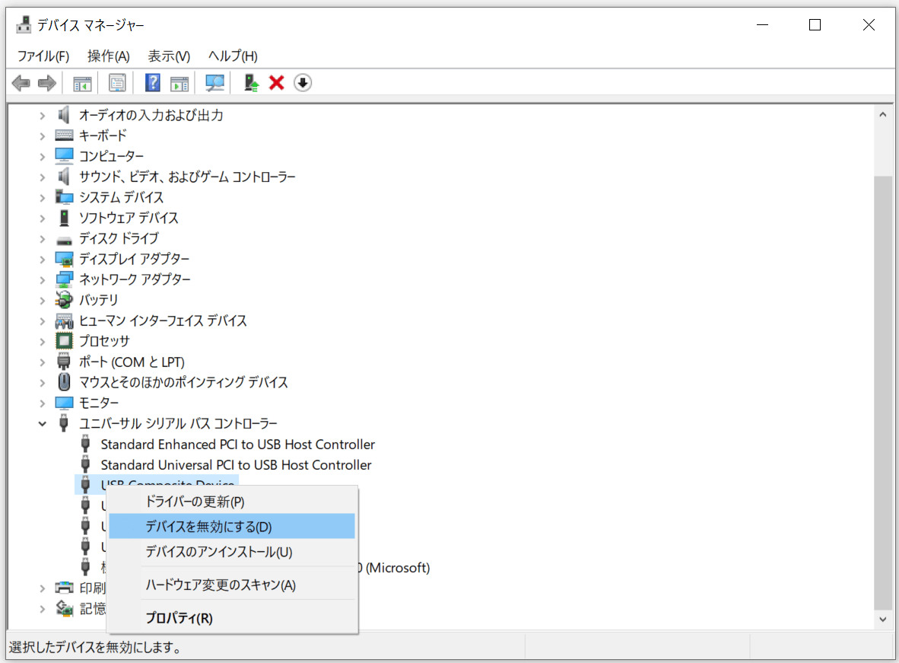The image size is (899, 663).
Task: Click the ネットワーク アダプター icon
Action: tap(64, 279)
